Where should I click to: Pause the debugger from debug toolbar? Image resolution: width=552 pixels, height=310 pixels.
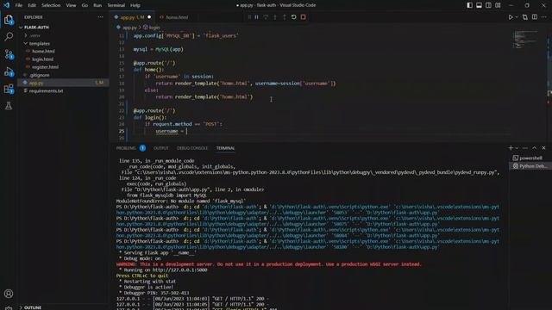pyautogui.click(x=257, y=17)
